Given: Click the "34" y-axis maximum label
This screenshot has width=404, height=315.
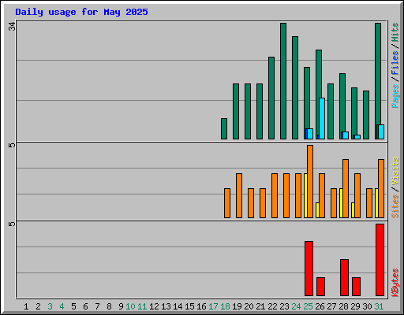Looking at the screenshot, I should click(x=12, y=26).
